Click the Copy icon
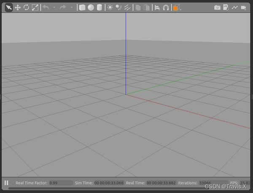 tap(138, 8)
